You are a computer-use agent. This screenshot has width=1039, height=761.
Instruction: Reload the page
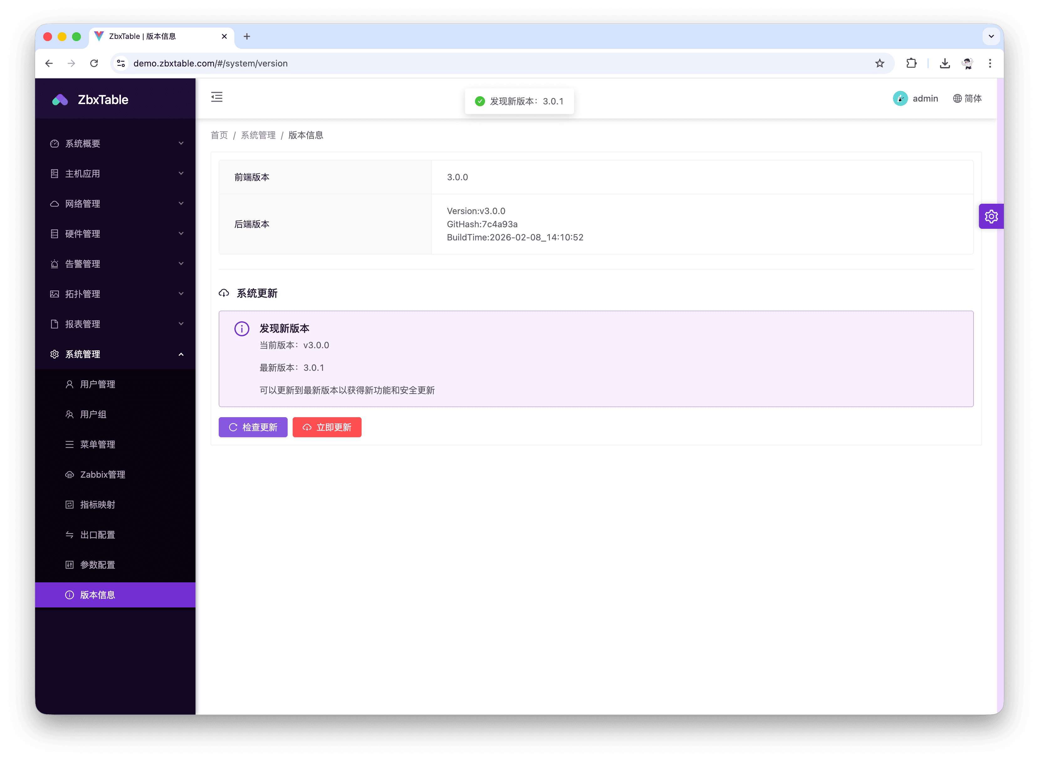pos(94,64)
